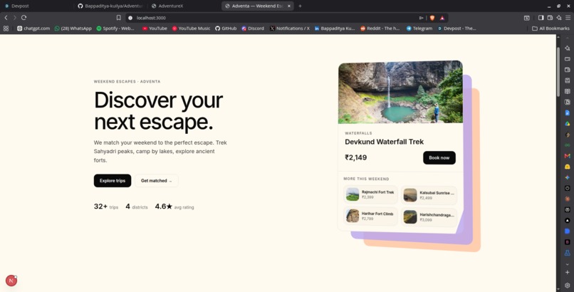This screenshot has width=574, height=292.
Task: Reload the page with the refresh icon
Action: pos(24,18)
